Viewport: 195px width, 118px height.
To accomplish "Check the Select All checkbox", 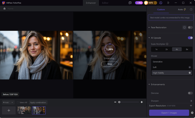I will click(18, 103).
